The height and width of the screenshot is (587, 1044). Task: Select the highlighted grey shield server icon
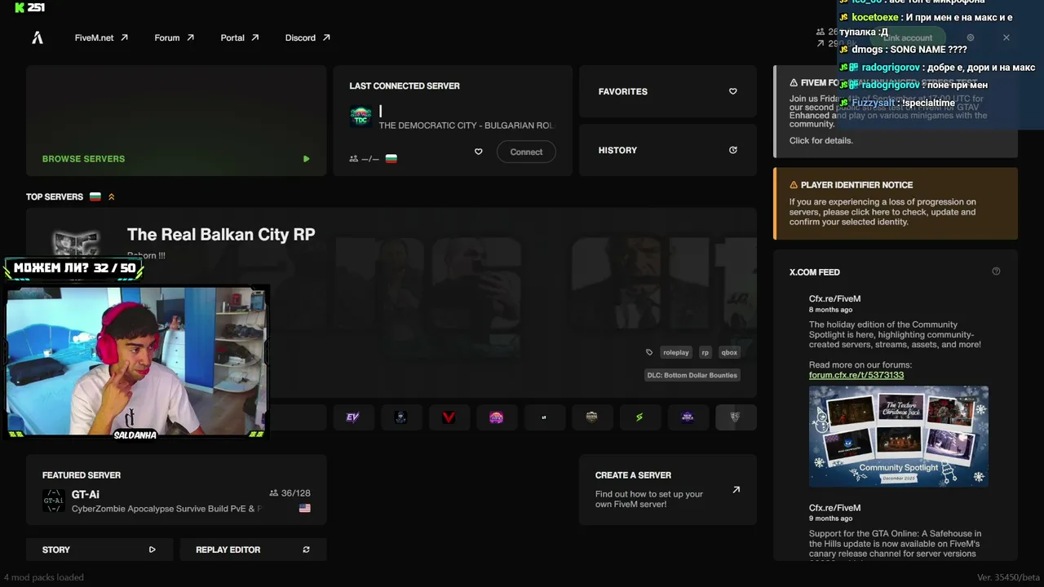736,417
